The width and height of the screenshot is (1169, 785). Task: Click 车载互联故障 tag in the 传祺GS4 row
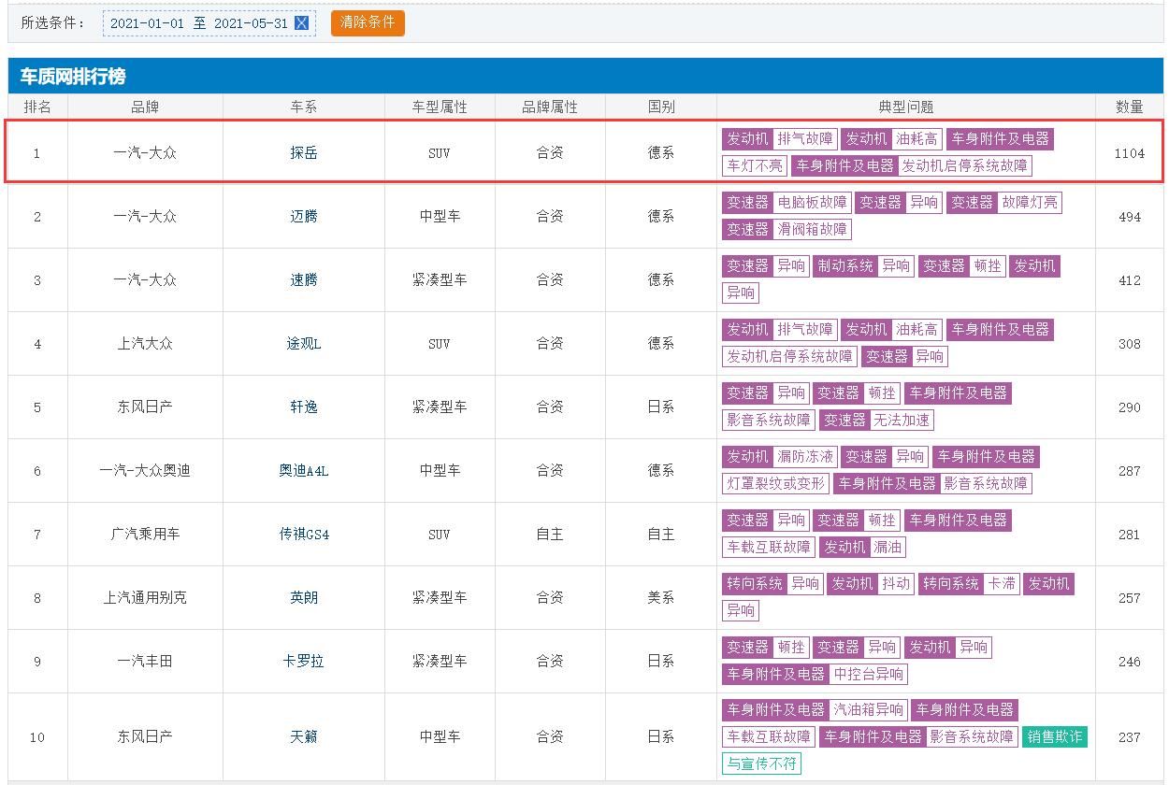[x=768, y=548]
